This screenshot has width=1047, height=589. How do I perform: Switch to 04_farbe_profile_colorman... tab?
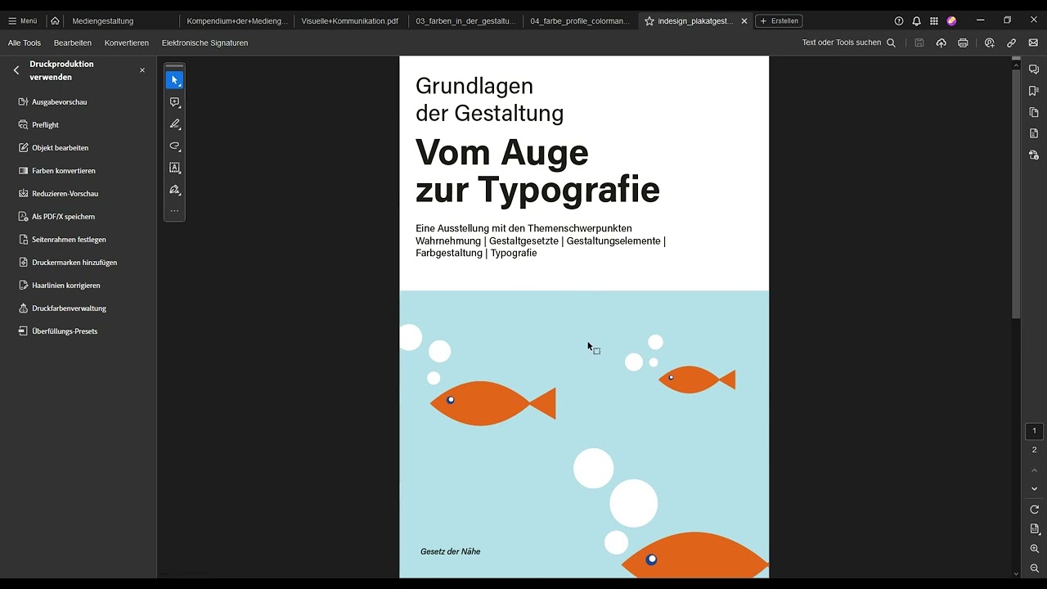click(580, 21)
